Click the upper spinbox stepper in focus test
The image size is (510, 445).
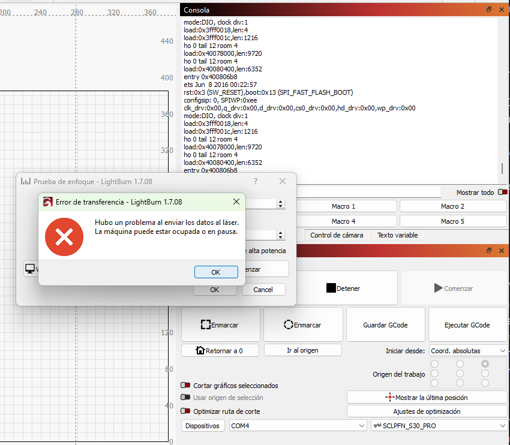point(281,204)
